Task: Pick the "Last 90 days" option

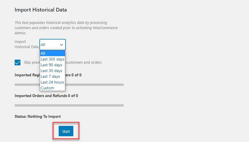Action: coord(51,65)
